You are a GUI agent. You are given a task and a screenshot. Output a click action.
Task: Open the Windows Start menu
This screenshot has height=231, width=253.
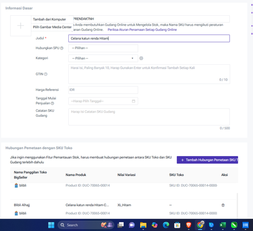click(51, 225)
